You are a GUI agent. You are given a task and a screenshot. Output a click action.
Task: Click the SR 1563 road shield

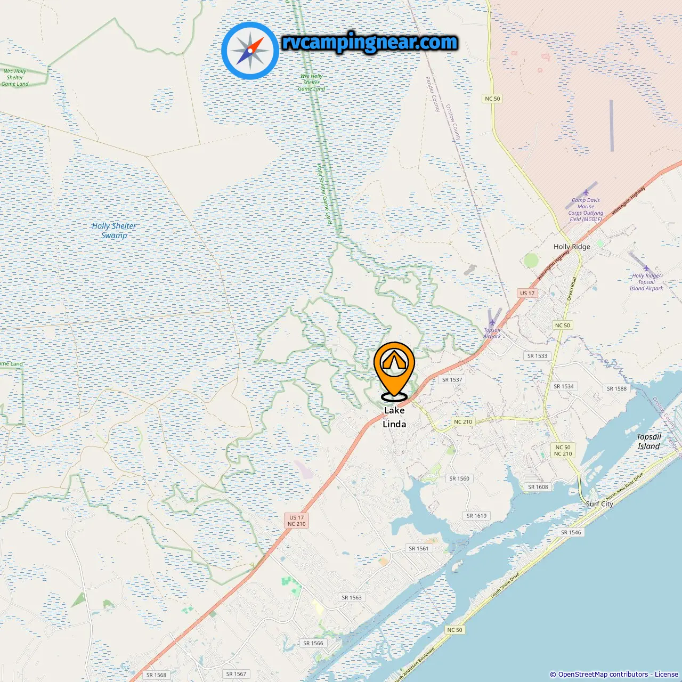352,597
